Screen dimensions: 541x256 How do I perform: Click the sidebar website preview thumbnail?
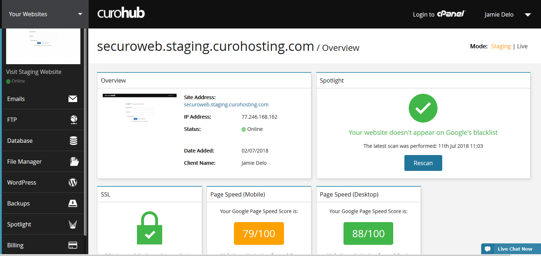click(43, 46)
